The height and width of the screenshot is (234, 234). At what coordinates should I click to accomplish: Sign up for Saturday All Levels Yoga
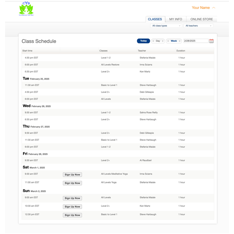click(72, 183)
